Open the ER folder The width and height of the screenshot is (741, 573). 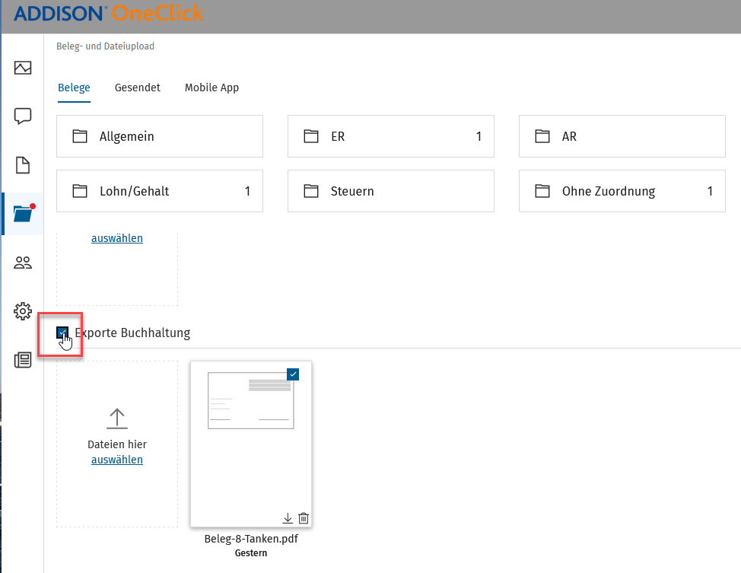tap(391, 136)
